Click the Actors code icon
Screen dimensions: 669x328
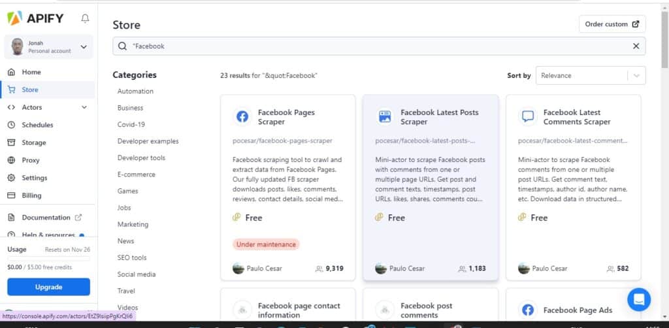pos(12,107)
